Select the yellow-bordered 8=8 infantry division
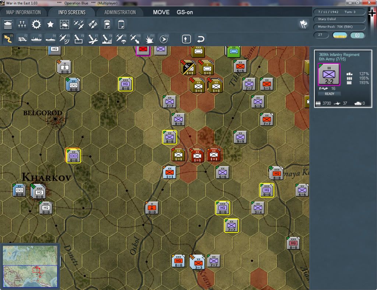The width and height of the screenshot is (377, 290). (x=169, y=137)
